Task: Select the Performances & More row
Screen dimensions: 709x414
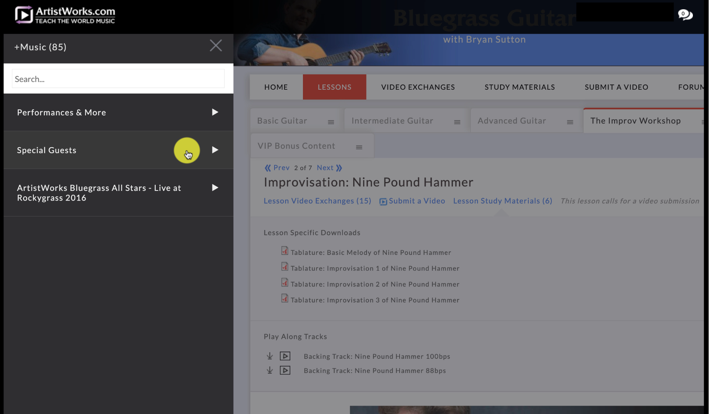Action: click(118, 112)
